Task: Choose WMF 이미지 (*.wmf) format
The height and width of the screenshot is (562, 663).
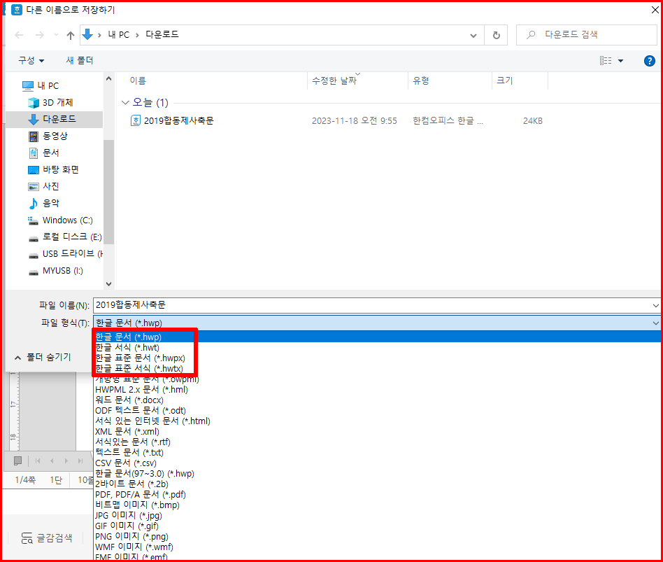Action: [134, 547]
